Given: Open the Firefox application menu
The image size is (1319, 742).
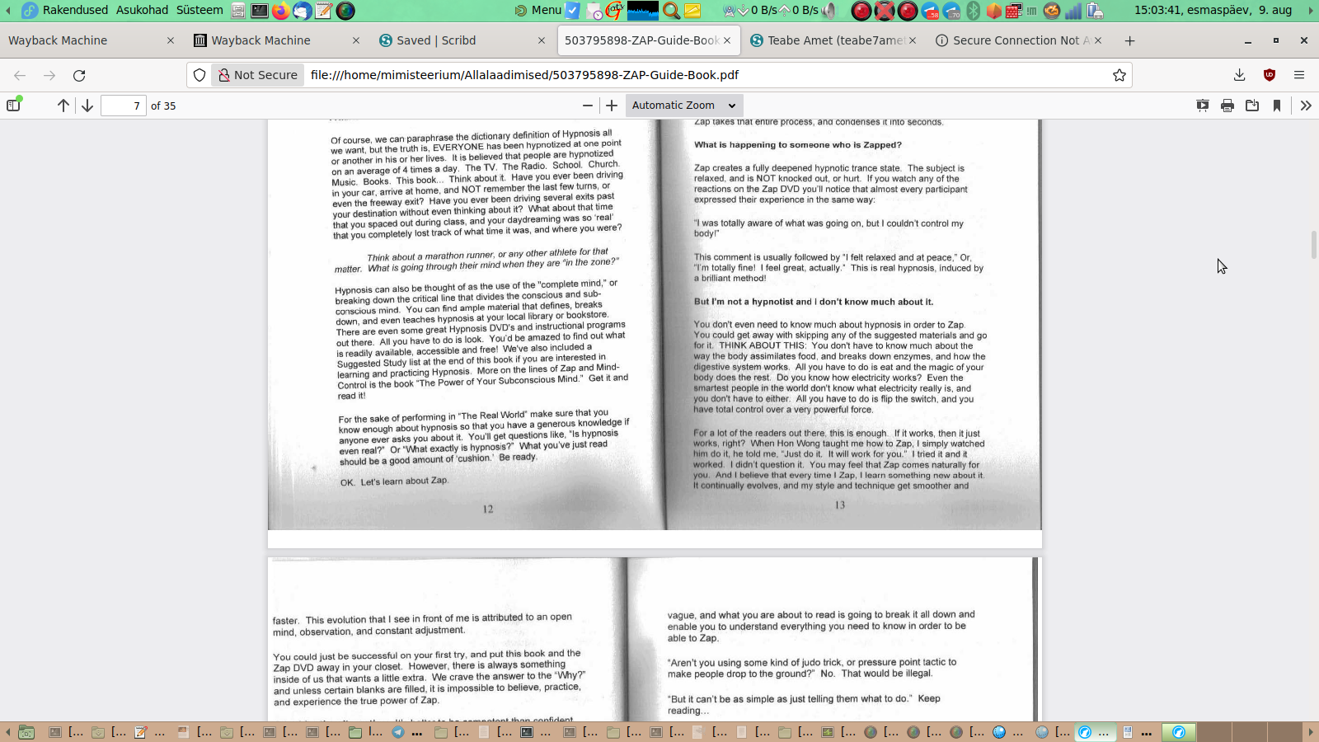Looking at the screenshot, I should click(1299, 75).
